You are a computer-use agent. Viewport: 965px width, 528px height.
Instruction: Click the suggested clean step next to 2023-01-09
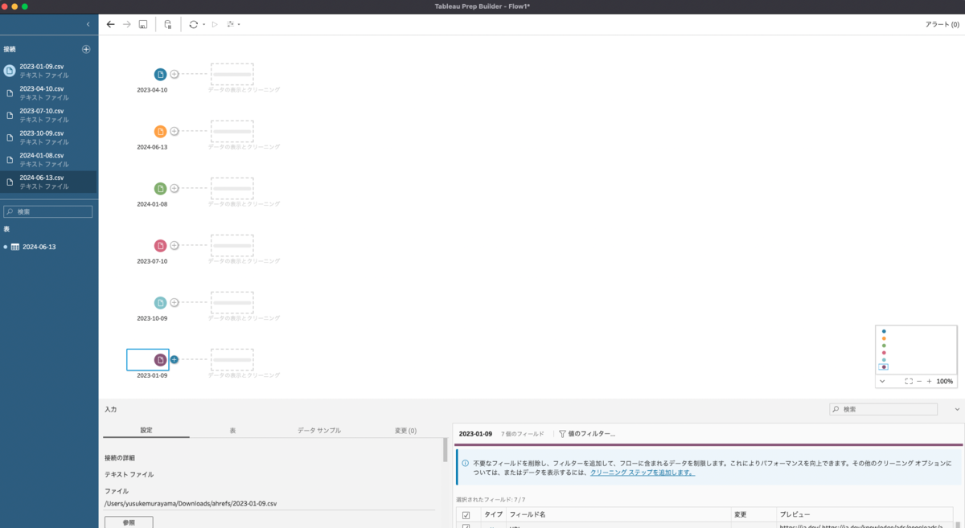[232, 360]
